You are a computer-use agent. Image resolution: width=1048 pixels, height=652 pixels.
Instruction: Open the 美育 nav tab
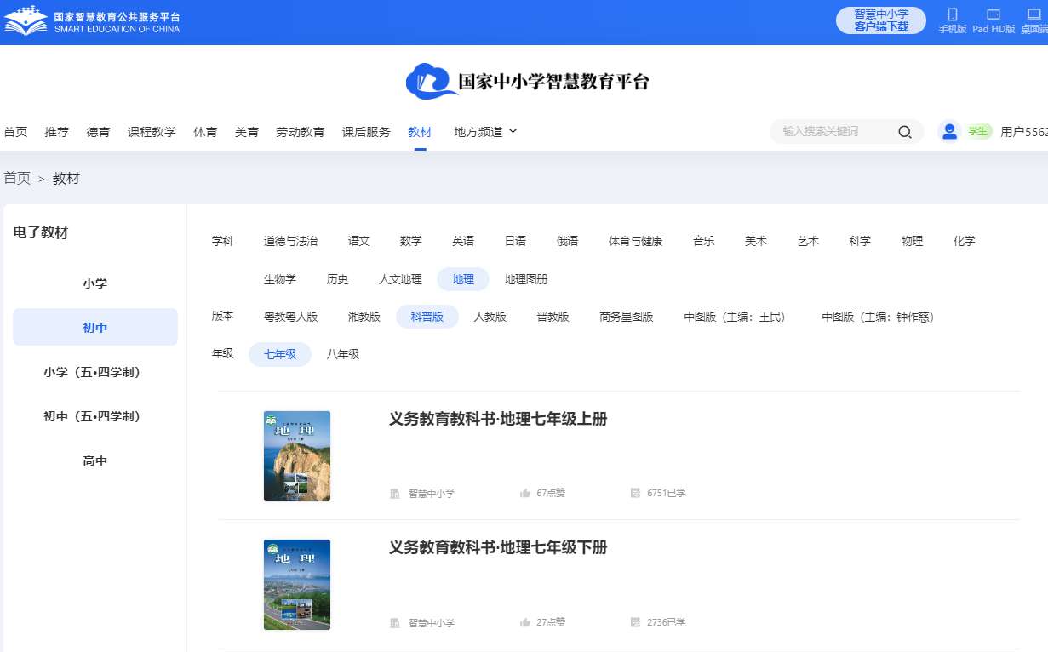point(247,132)
